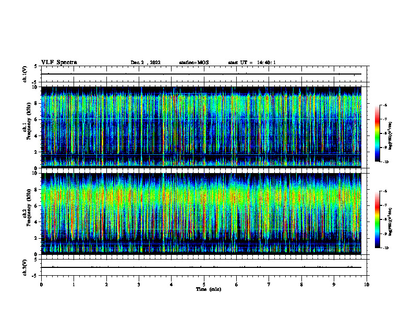Click the "-7" label on the ch.2 color scale
Screen dimensions: 413x319
point(385,205)
